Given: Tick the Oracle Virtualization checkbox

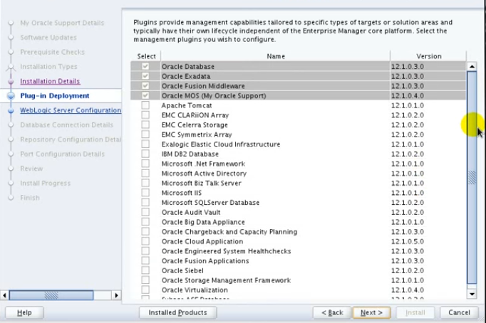Looking at the screenshot, I should pyautogui.click(x=145, y=290).
